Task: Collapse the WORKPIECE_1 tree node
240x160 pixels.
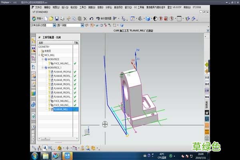Action: [43, 68]
